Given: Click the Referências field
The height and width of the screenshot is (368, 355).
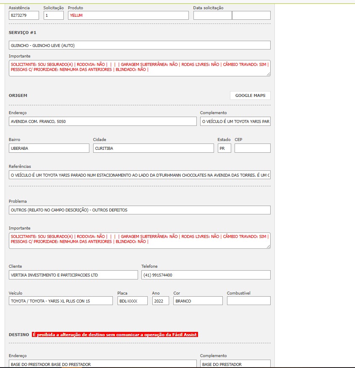Looking at the screenshot, I should coord(140,175).
